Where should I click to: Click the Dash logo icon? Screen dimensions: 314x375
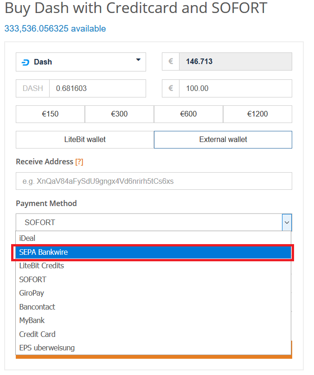[26, 62]
